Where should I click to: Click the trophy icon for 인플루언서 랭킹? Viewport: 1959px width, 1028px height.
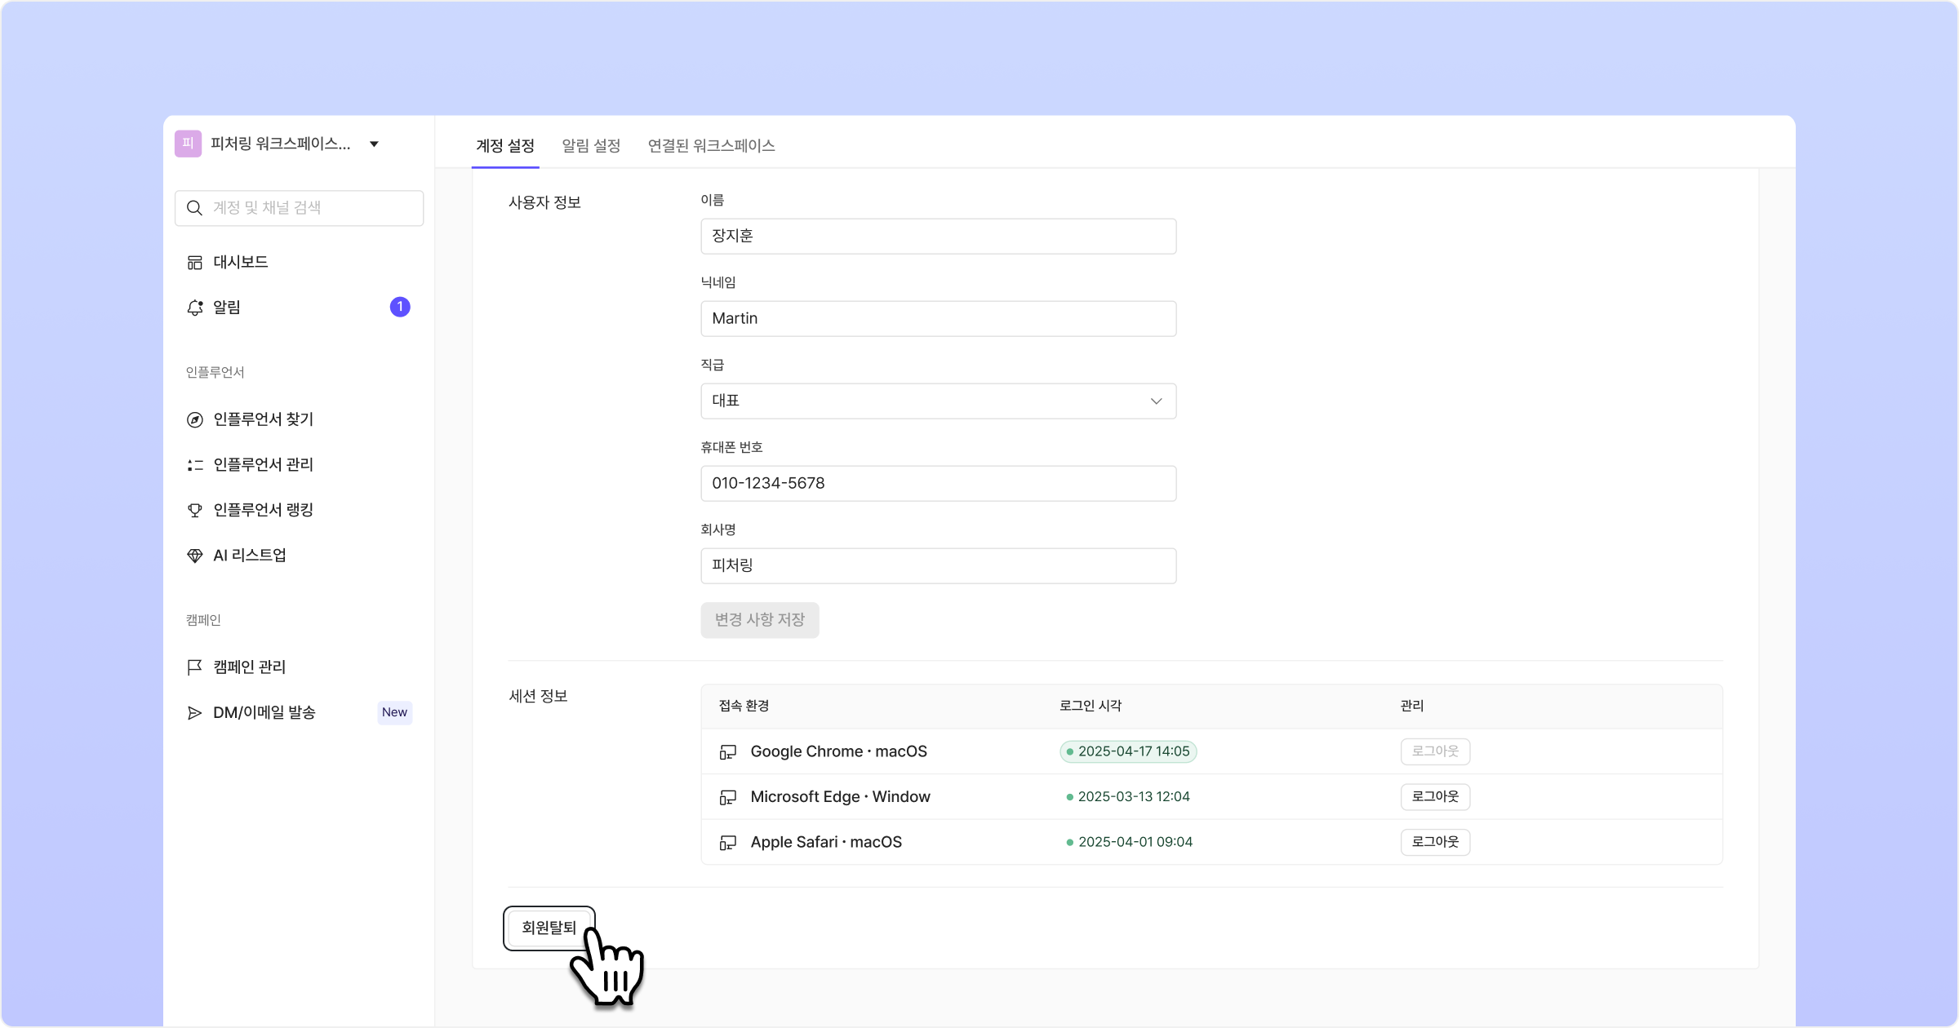coord(194,510)
